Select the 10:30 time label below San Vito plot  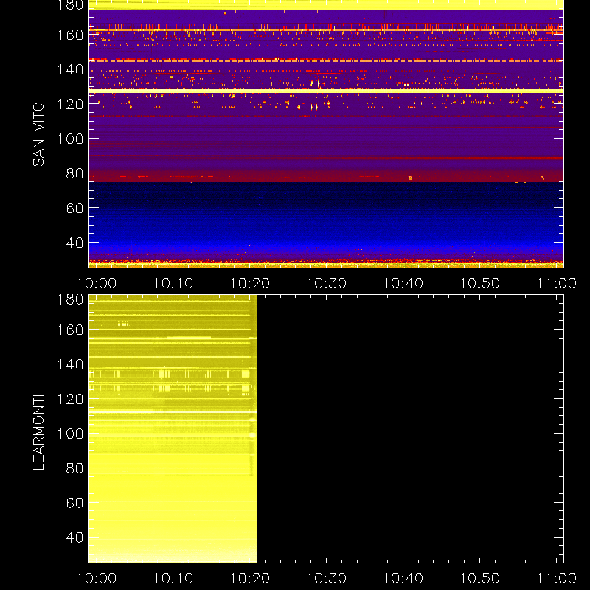point(326,283)
